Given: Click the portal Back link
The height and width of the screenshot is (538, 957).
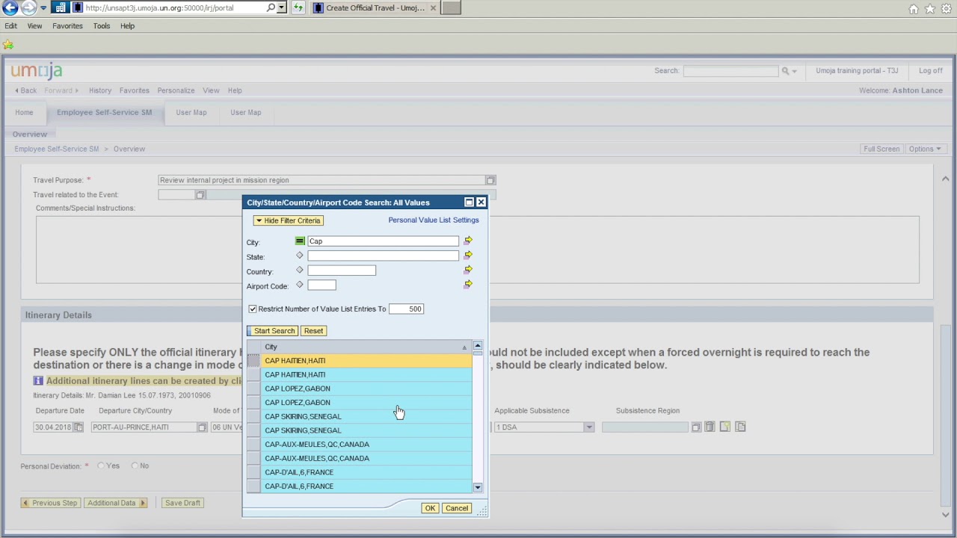Looking at the screenshot, I should (x=25, y=90).
